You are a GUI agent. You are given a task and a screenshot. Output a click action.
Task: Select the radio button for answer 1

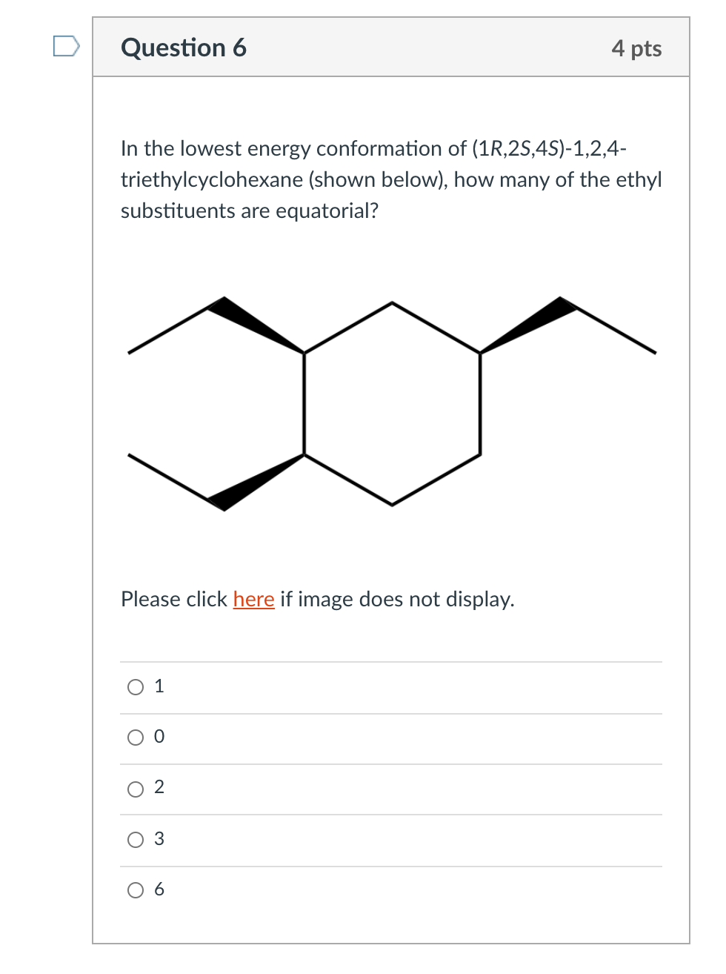(135, 687)
